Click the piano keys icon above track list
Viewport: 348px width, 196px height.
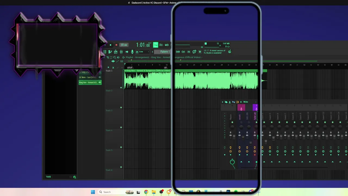click(122, 61)
